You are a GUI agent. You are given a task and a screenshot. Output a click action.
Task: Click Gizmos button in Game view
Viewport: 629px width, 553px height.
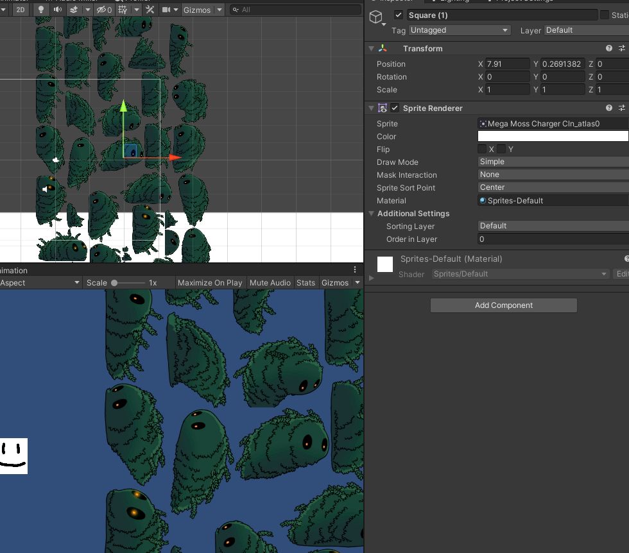coord(335,283)
